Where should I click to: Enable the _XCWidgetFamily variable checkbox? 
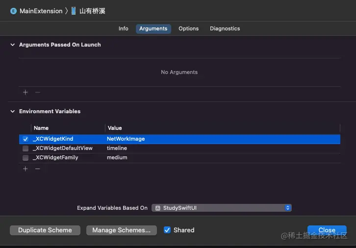tap(25, 158)
